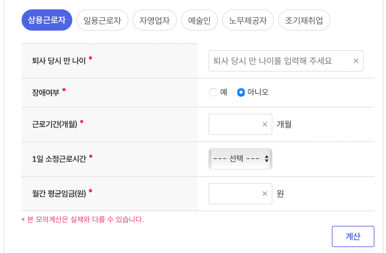Open the 조기재취업 tab
This screenshot has width=386, height=253.
[304, 20]
